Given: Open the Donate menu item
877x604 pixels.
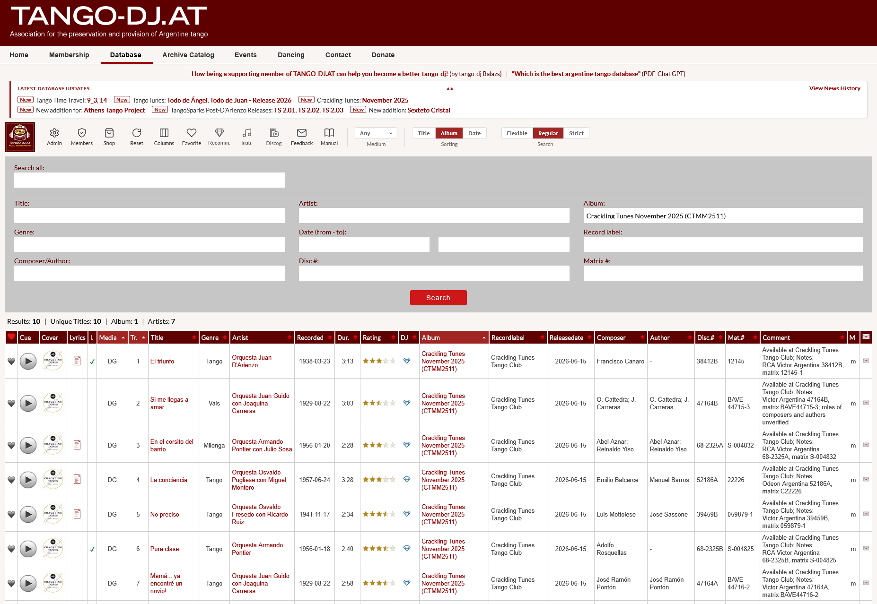Looking at the screenshot, I should point(383,55).
